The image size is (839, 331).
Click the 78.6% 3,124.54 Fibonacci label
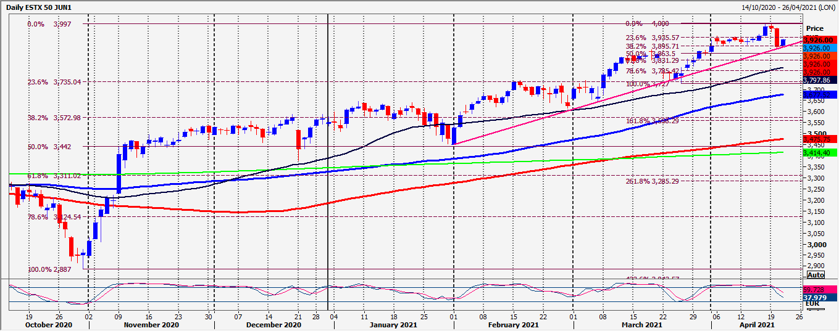[x=55, y=217]
